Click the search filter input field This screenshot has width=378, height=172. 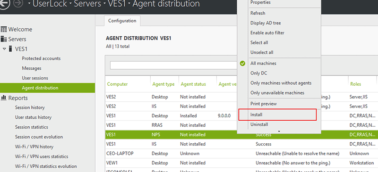click(173, 65)
